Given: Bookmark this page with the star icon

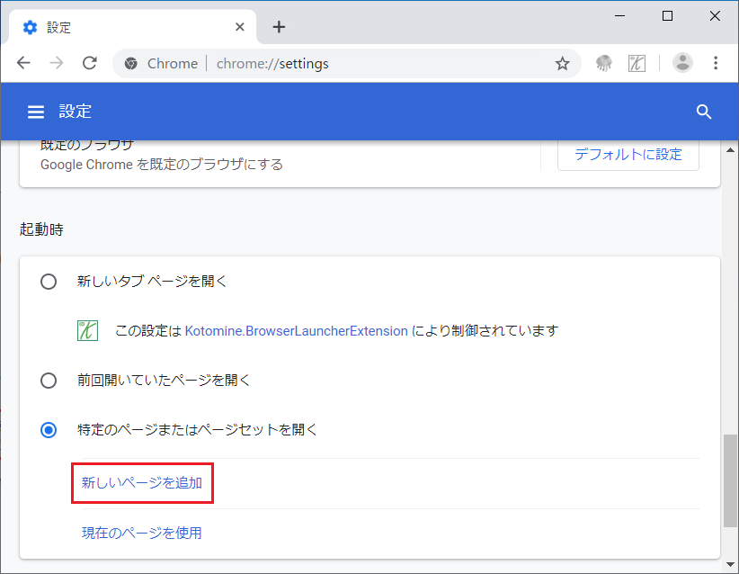Looking at the screenshot, I should 562,63.
